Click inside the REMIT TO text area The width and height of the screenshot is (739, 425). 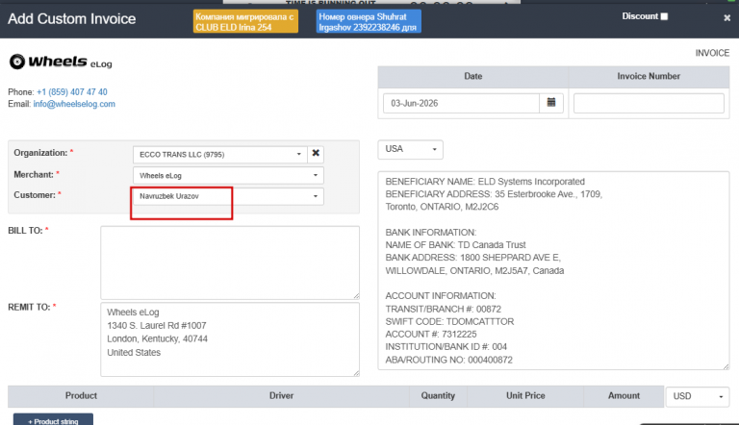[230, 339]
